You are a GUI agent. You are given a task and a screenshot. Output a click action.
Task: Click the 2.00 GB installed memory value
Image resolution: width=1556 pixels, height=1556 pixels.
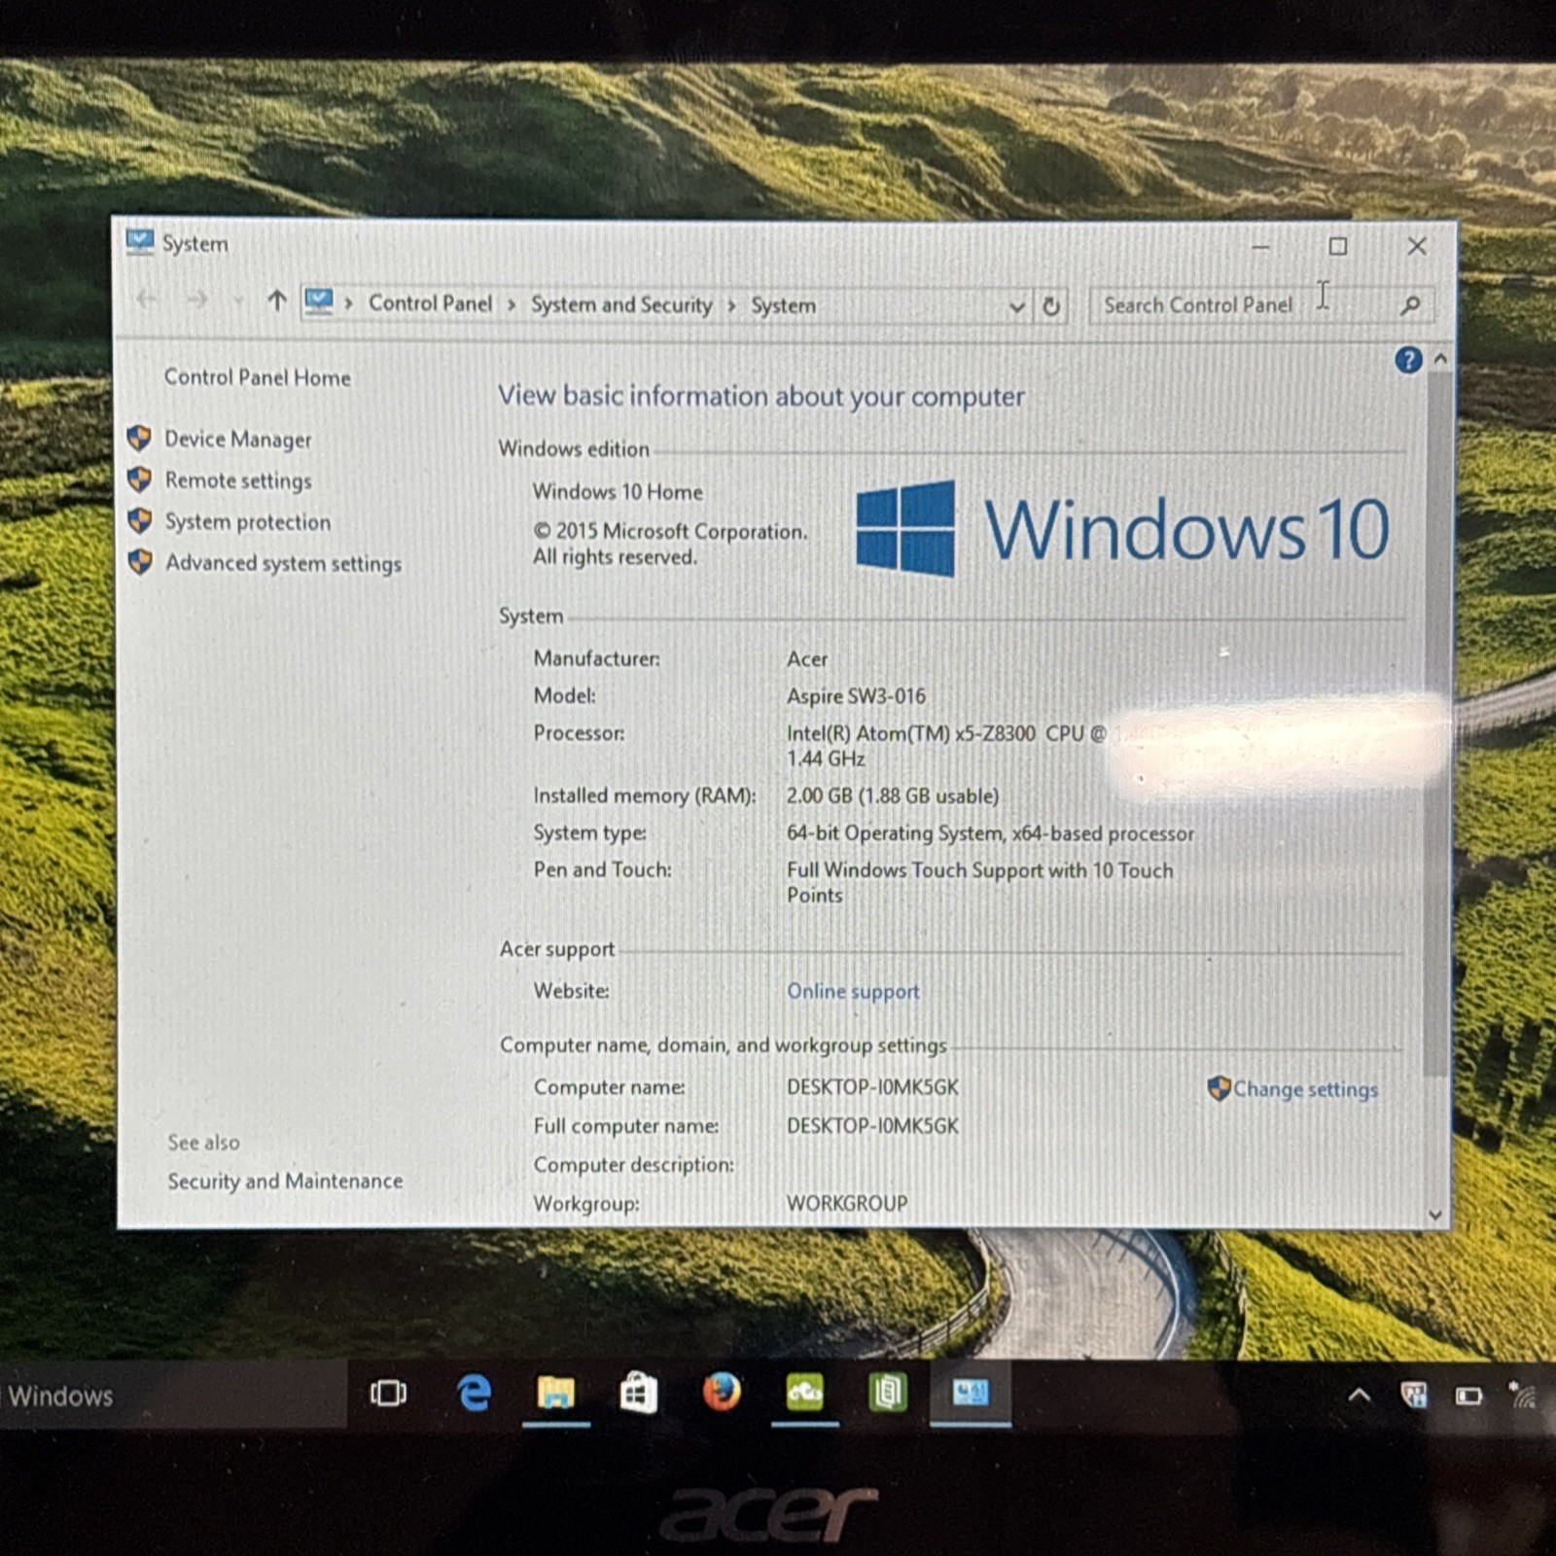[892, 796]
